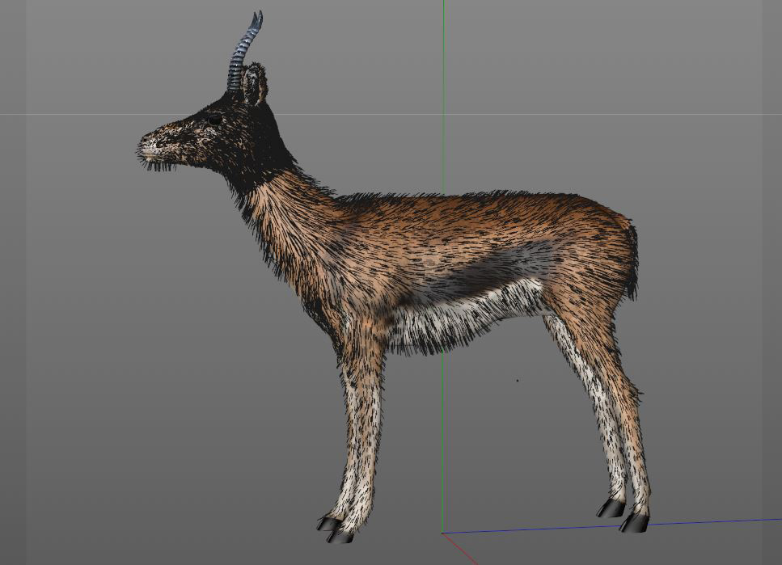Click the antelope's ear
Screen dimensions: 782x565
[255, 84]
